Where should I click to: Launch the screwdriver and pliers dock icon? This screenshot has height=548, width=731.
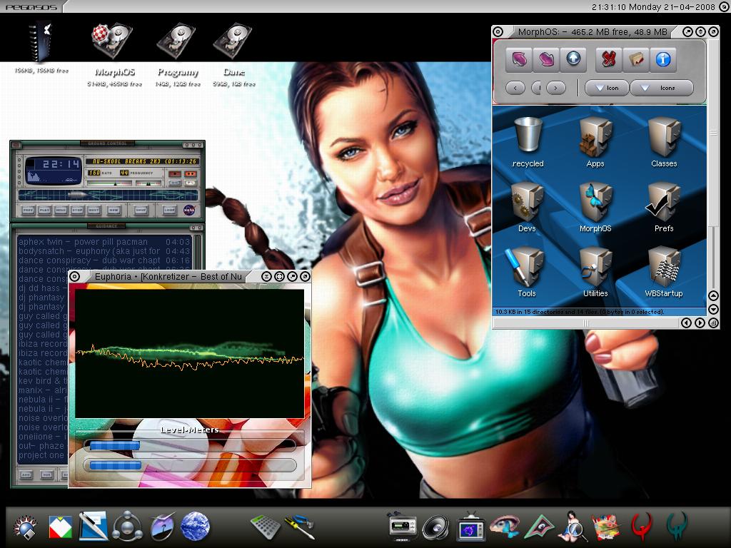(x=299, y=527)
